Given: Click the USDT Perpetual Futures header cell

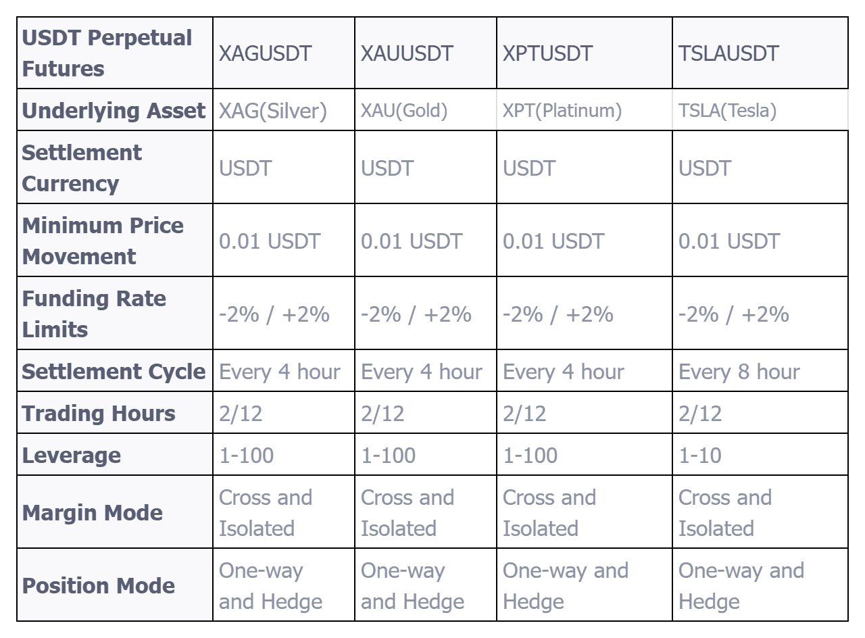Looking at the screenshot, I should tap(107, 53).
